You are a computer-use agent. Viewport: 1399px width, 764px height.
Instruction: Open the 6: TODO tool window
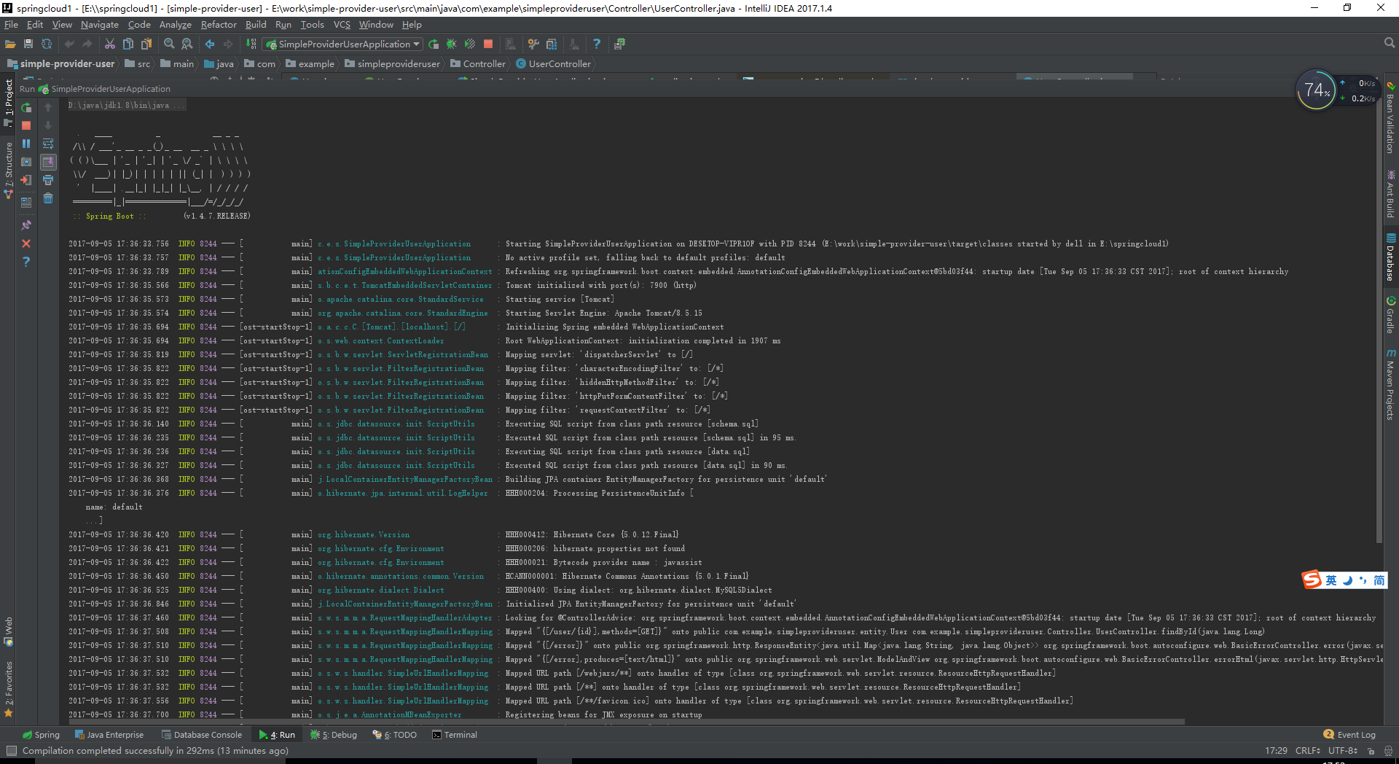(395, 735)
